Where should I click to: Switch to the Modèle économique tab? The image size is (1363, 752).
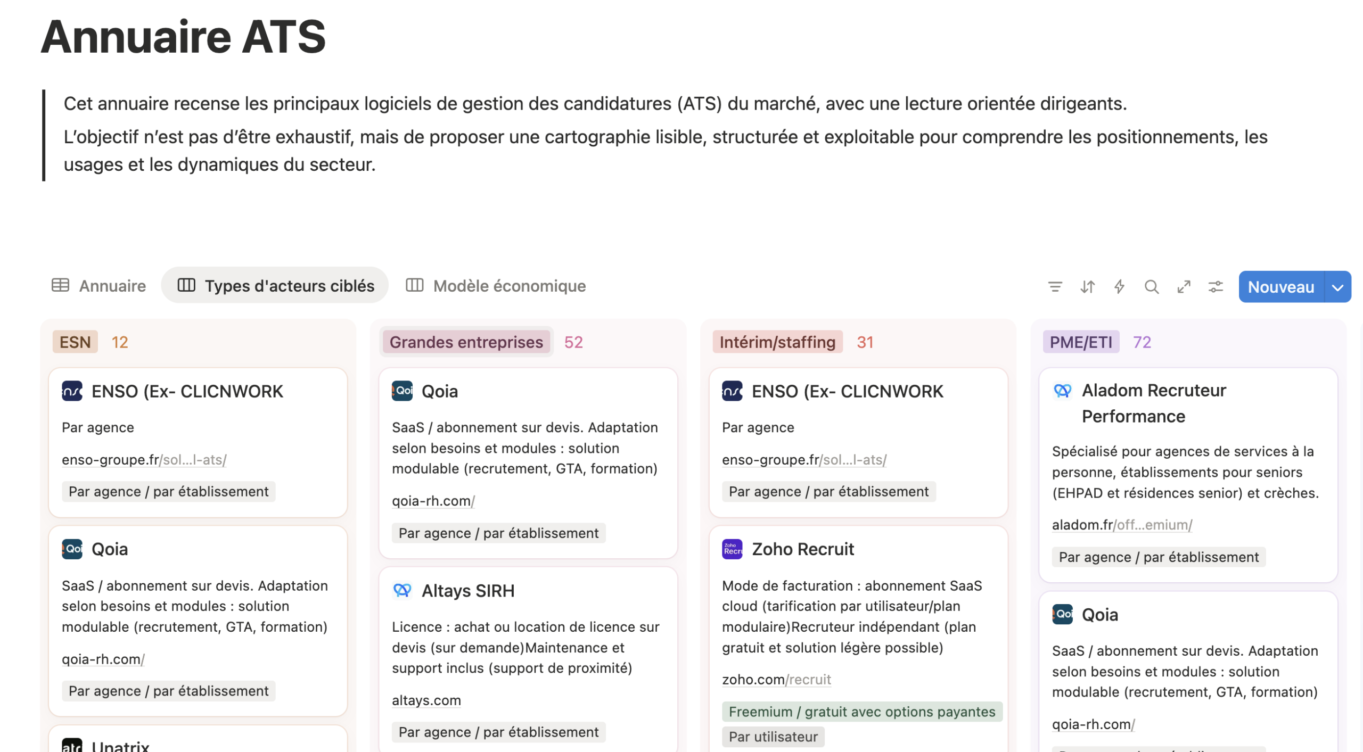click(496, 286)
